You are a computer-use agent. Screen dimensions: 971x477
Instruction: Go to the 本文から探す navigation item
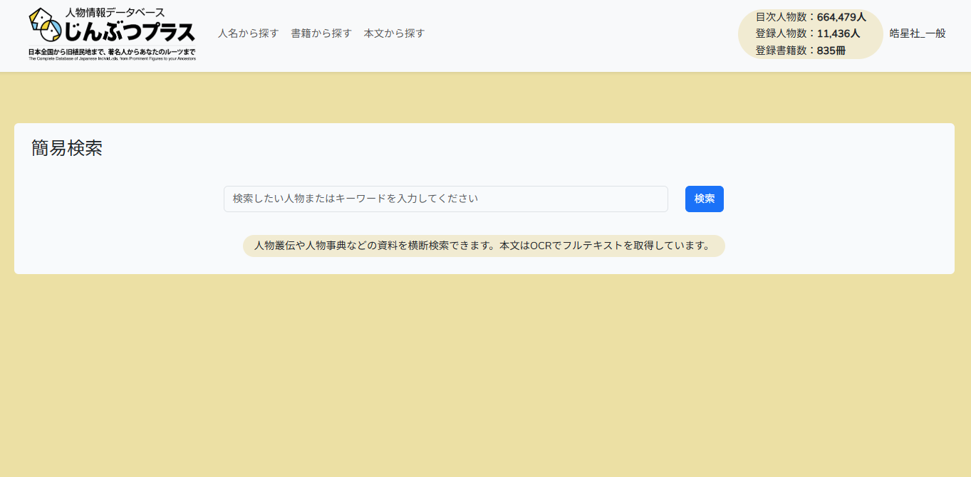coord(394,33)
